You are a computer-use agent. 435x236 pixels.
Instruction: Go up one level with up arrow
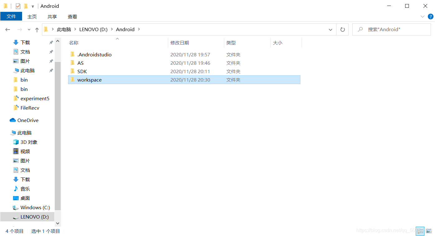coord(37,30)
